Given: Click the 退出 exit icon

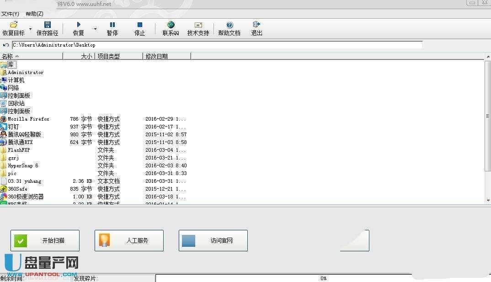Looking at the screenshot, I should (256, 25).
